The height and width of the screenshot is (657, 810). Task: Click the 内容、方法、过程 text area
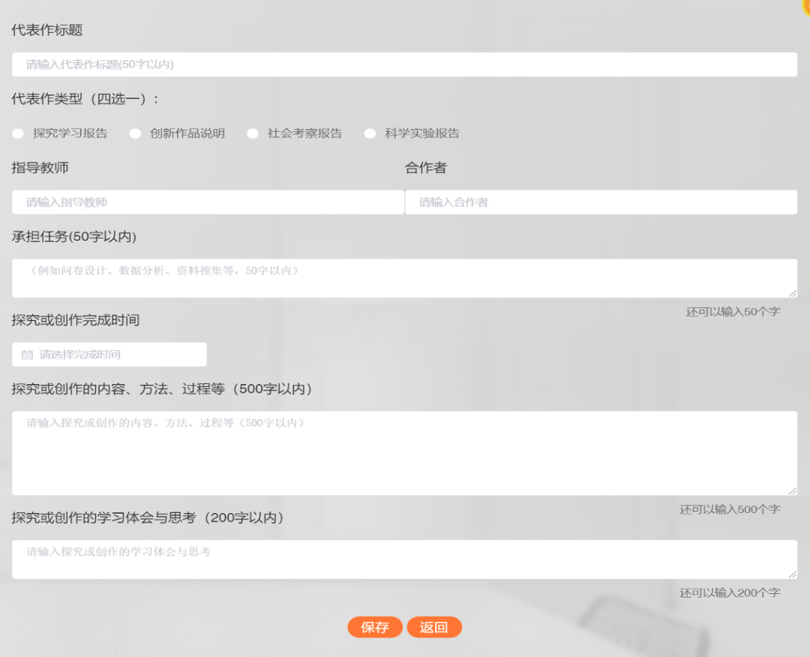(x=404, y=453)
